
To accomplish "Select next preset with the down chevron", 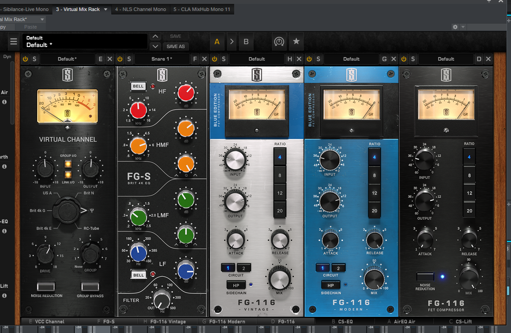I will pyautogui.click(x=155, y=46).
